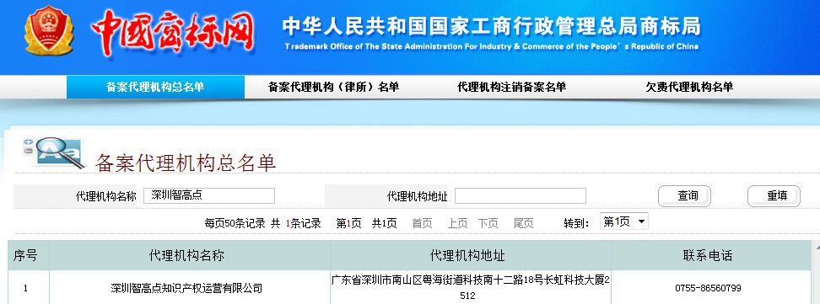Click the 备案代理机构总名单 page heading

(x=185, y=163)
